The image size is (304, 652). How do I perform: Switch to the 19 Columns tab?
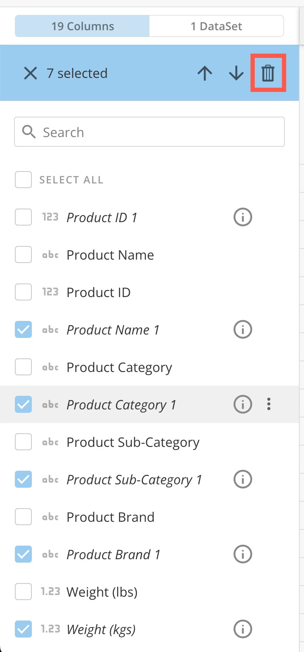(82, 26)
